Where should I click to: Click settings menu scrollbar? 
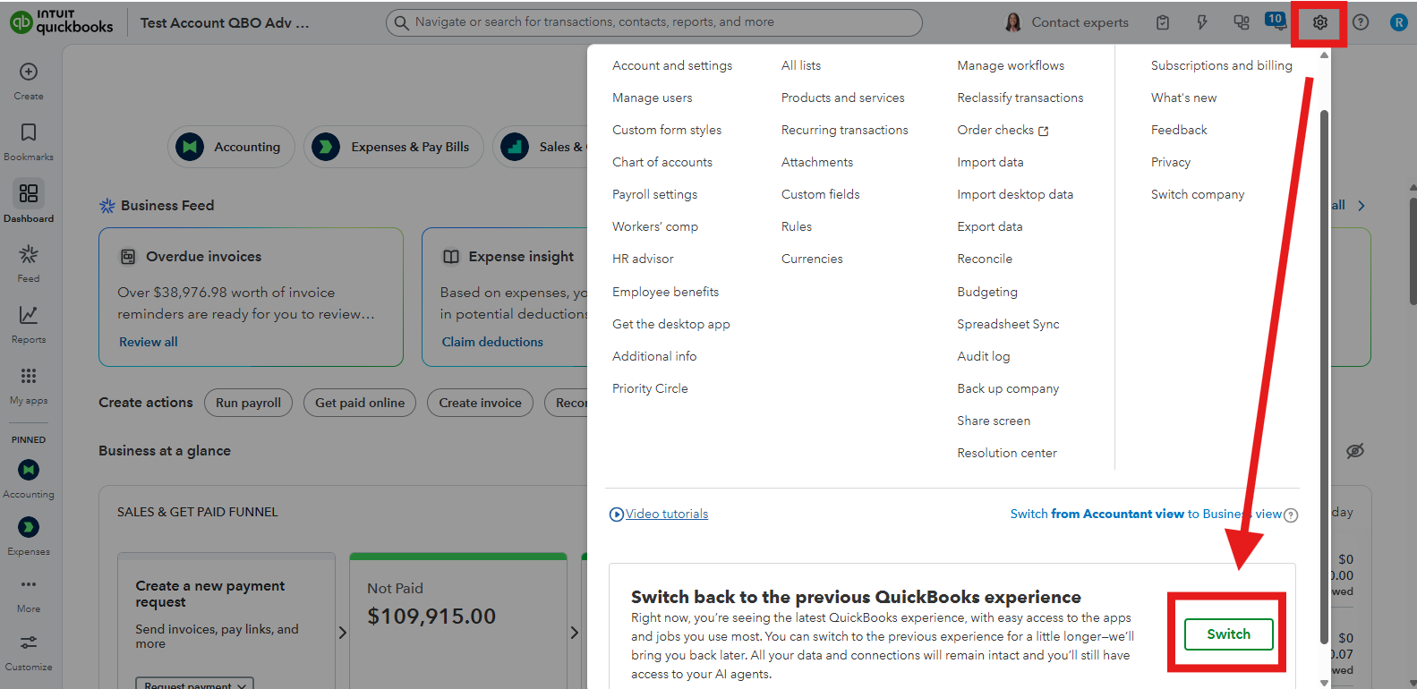pyautogui.click(x=1324, y=376)
